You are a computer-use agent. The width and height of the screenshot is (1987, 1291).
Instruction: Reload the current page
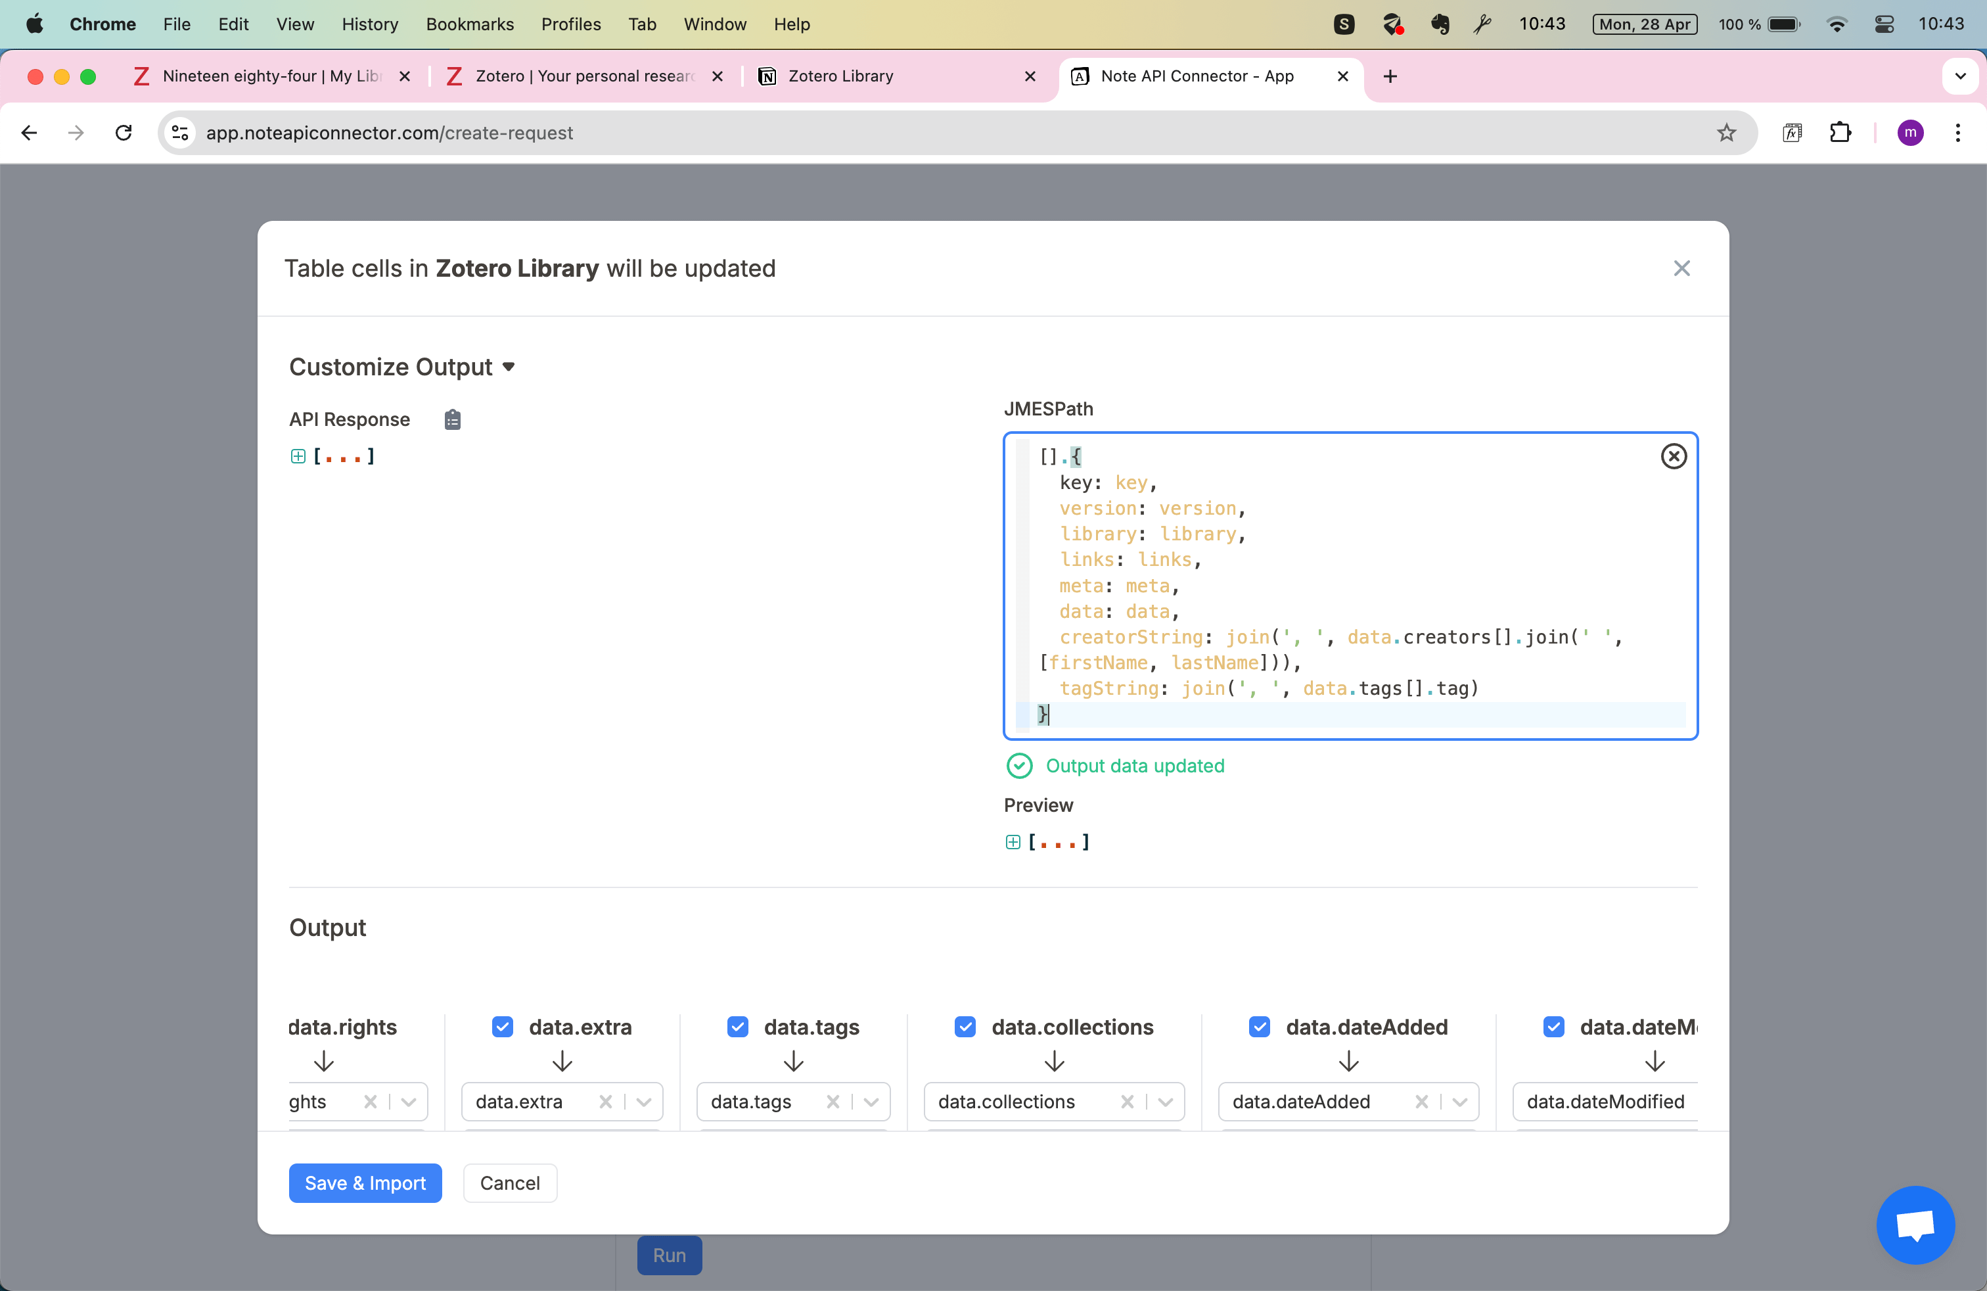click(124, 132)
